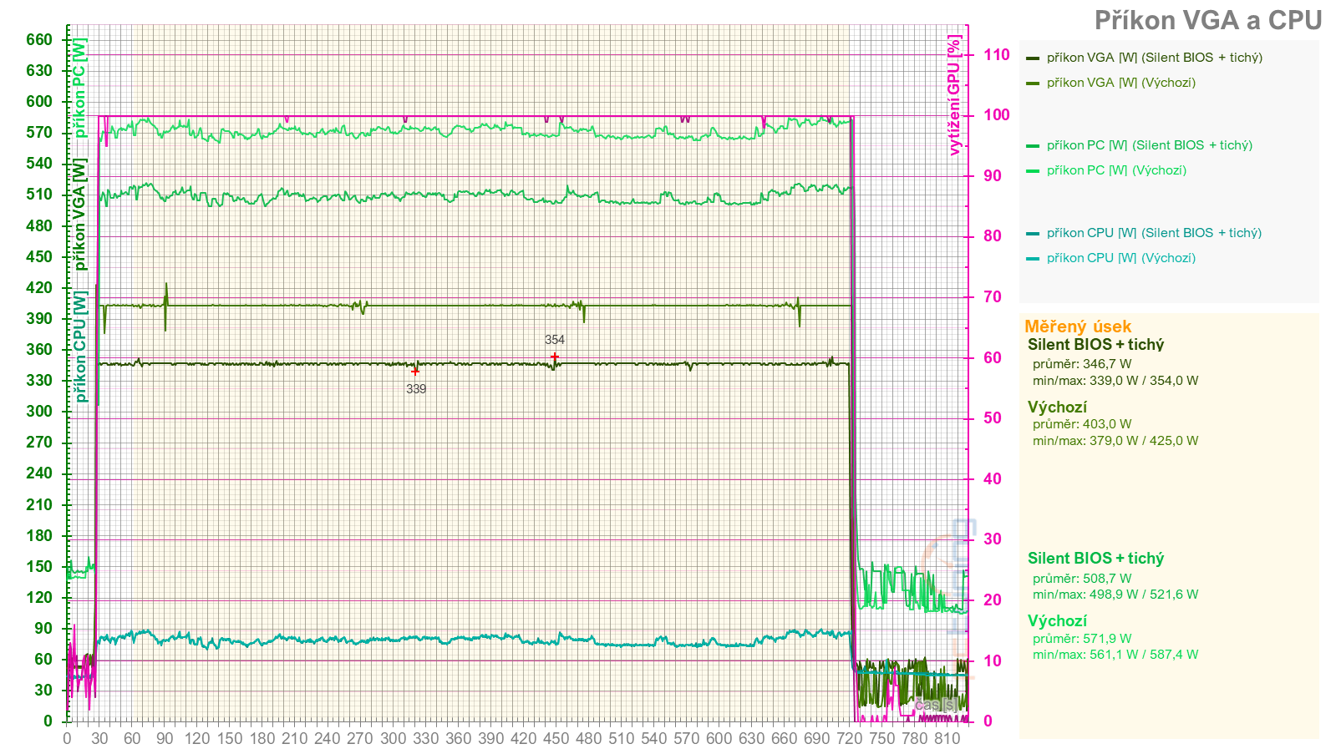This screenshot has height=749, width=1336.
Task: Click the 'příkon CPU [W]' axis label
Action: pos(79,347)
